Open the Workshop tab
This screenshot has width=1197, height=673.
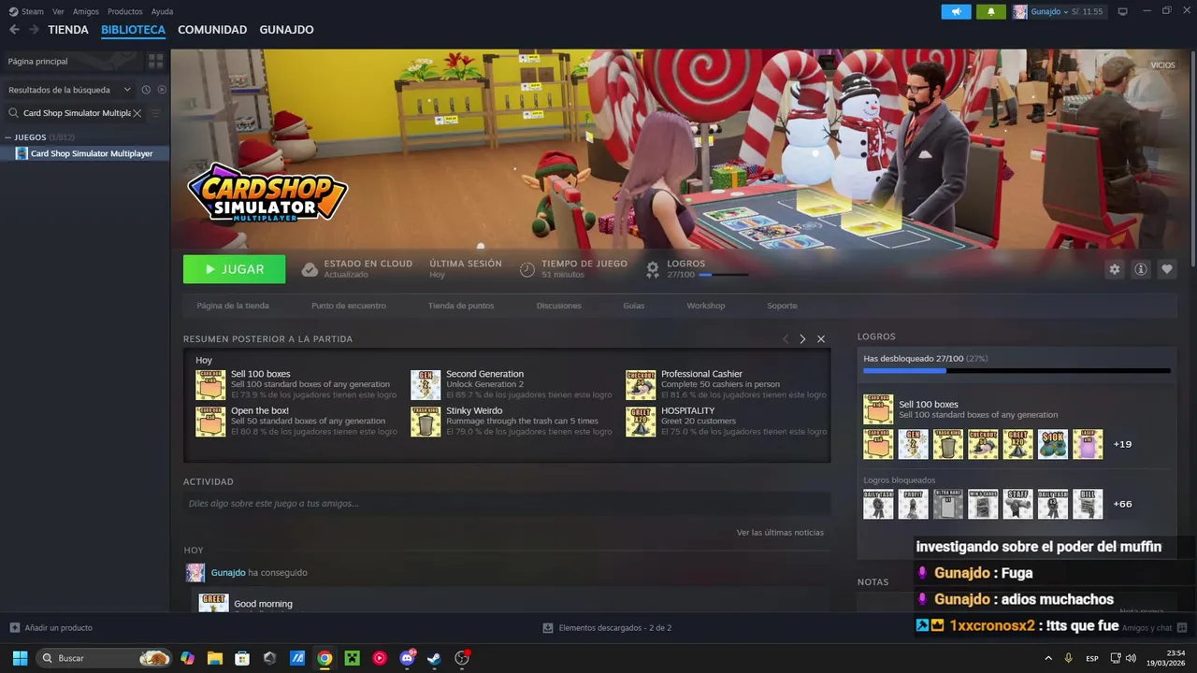tap(706, 306)
